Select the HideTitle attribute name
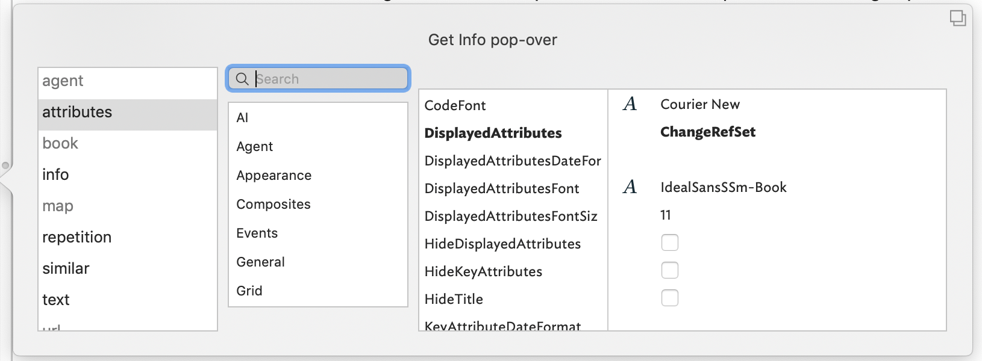982x361 pixels. point(454,299)
